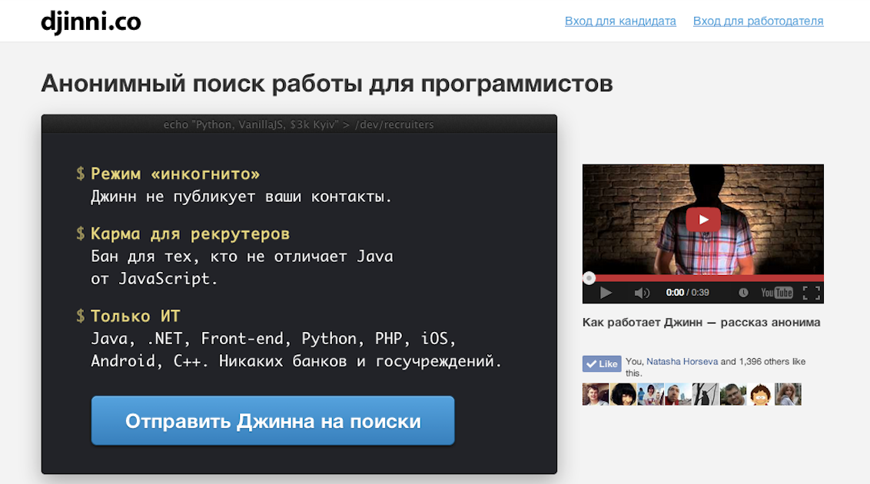Click the video progress bar scrubber
The image size is (870, 484).
click(x=589, y=278)
